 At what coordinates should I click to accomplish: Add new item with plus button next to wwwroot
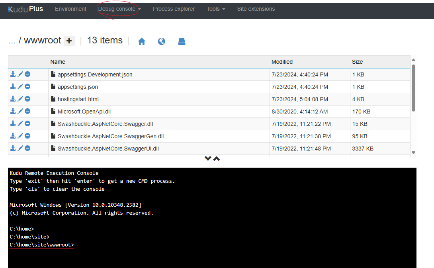(x=69, y=41)
